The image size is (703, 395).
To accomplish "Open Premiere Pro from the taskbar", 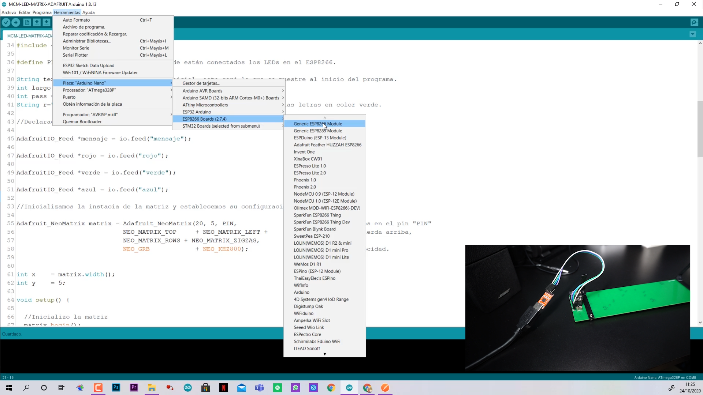I will (x=134, y=388).
